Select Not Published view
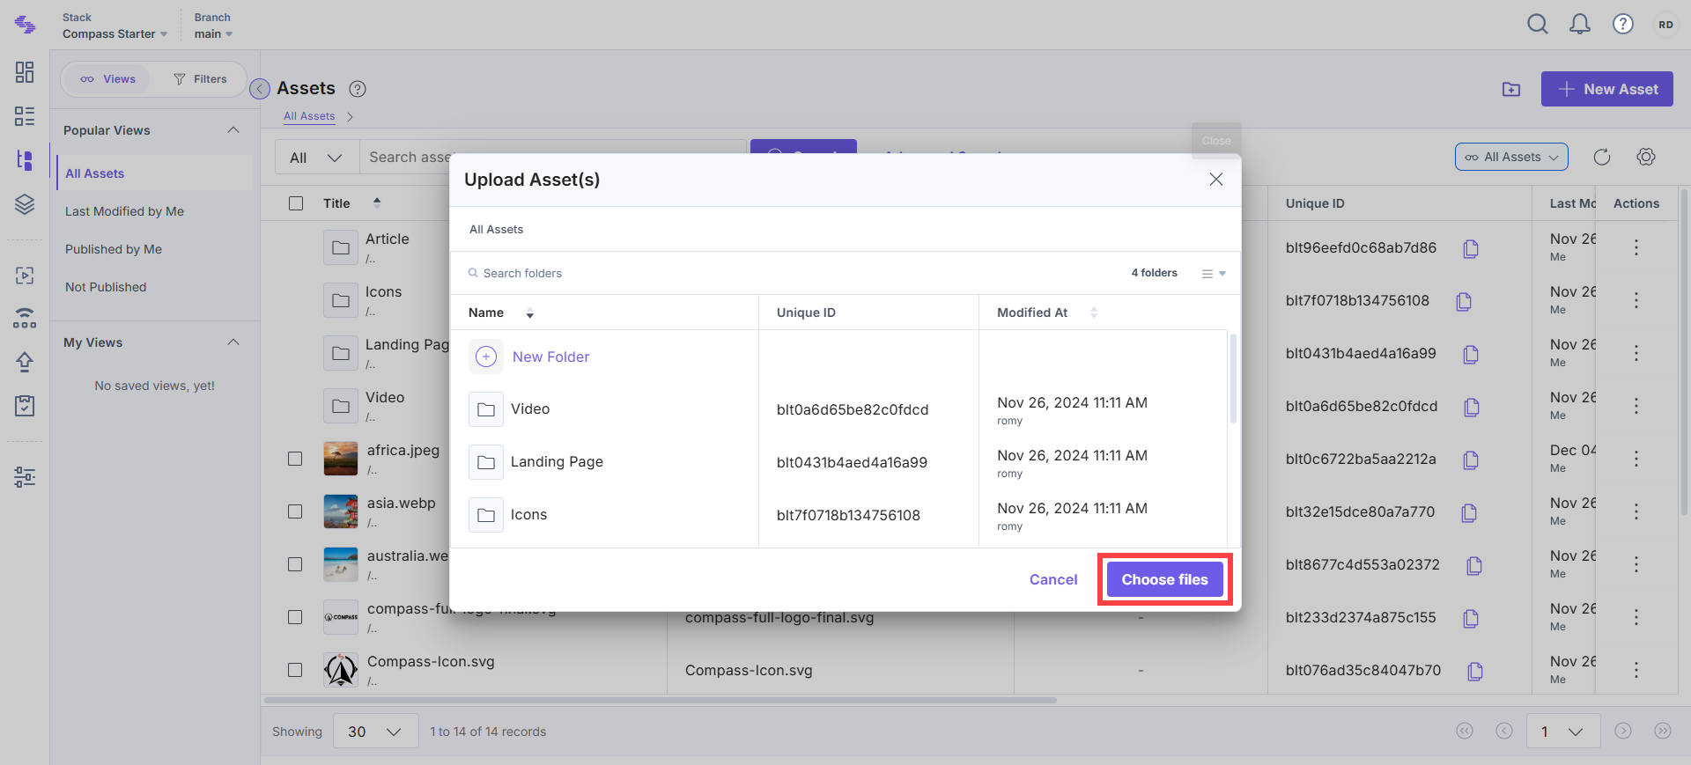1691x765 pixels. pyautogui.click(x=106, y=287)
